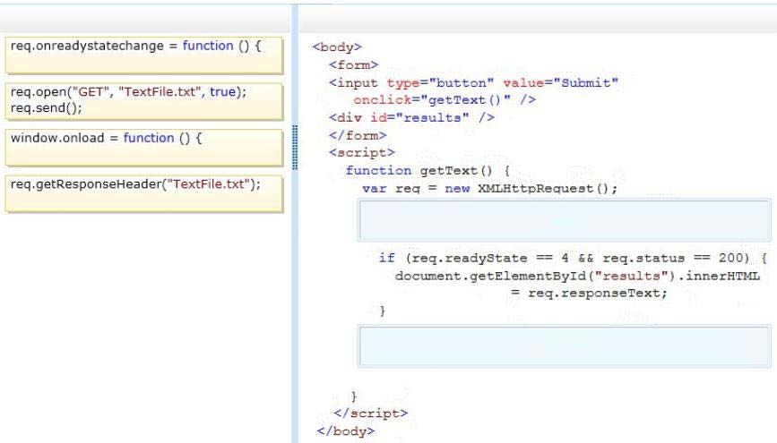
Task: Click the = req.responseText; line
Action: point(589,293)
